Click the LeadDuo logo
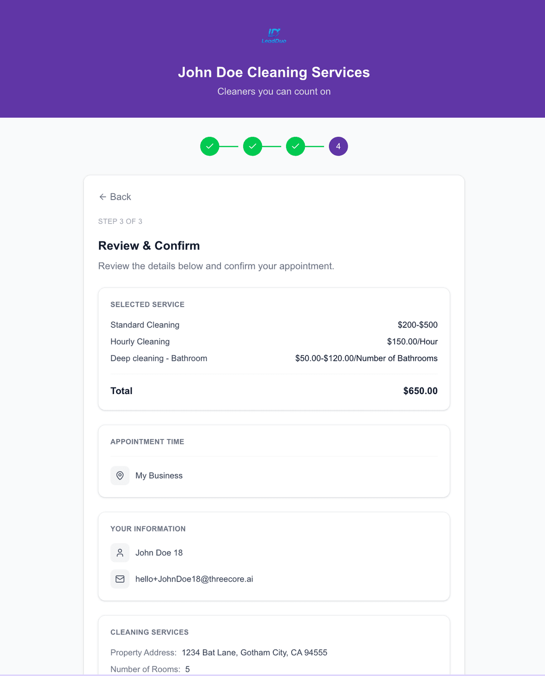 click(274, 35)
